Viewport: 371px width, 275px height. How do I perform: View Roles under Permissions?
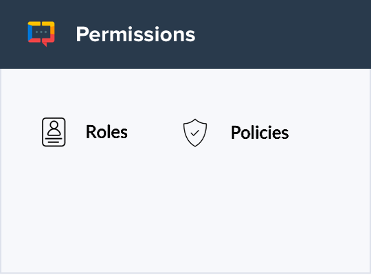[x=85, y=132]
